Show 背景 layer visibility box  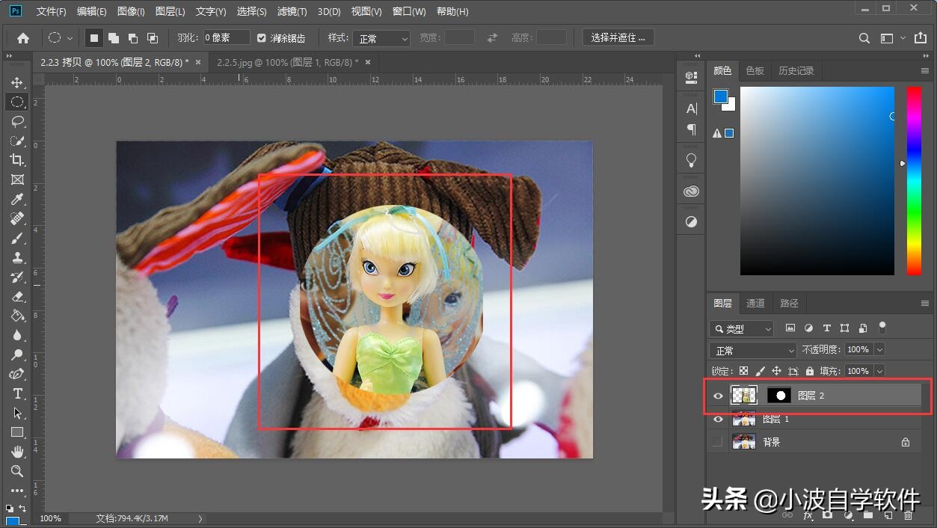(x=718, y=442)
